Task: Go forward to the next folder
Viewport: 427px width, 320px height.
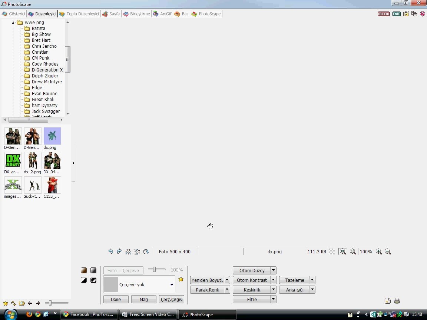Action: (x=38, y=303)
